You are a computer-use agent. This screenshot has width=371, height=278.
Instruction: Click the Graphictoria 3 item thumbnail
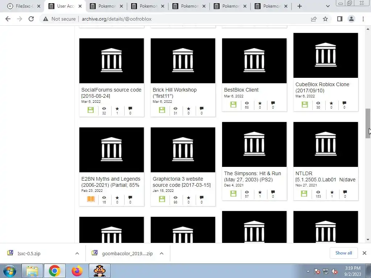pyautogui.click(x=183, y=150)
